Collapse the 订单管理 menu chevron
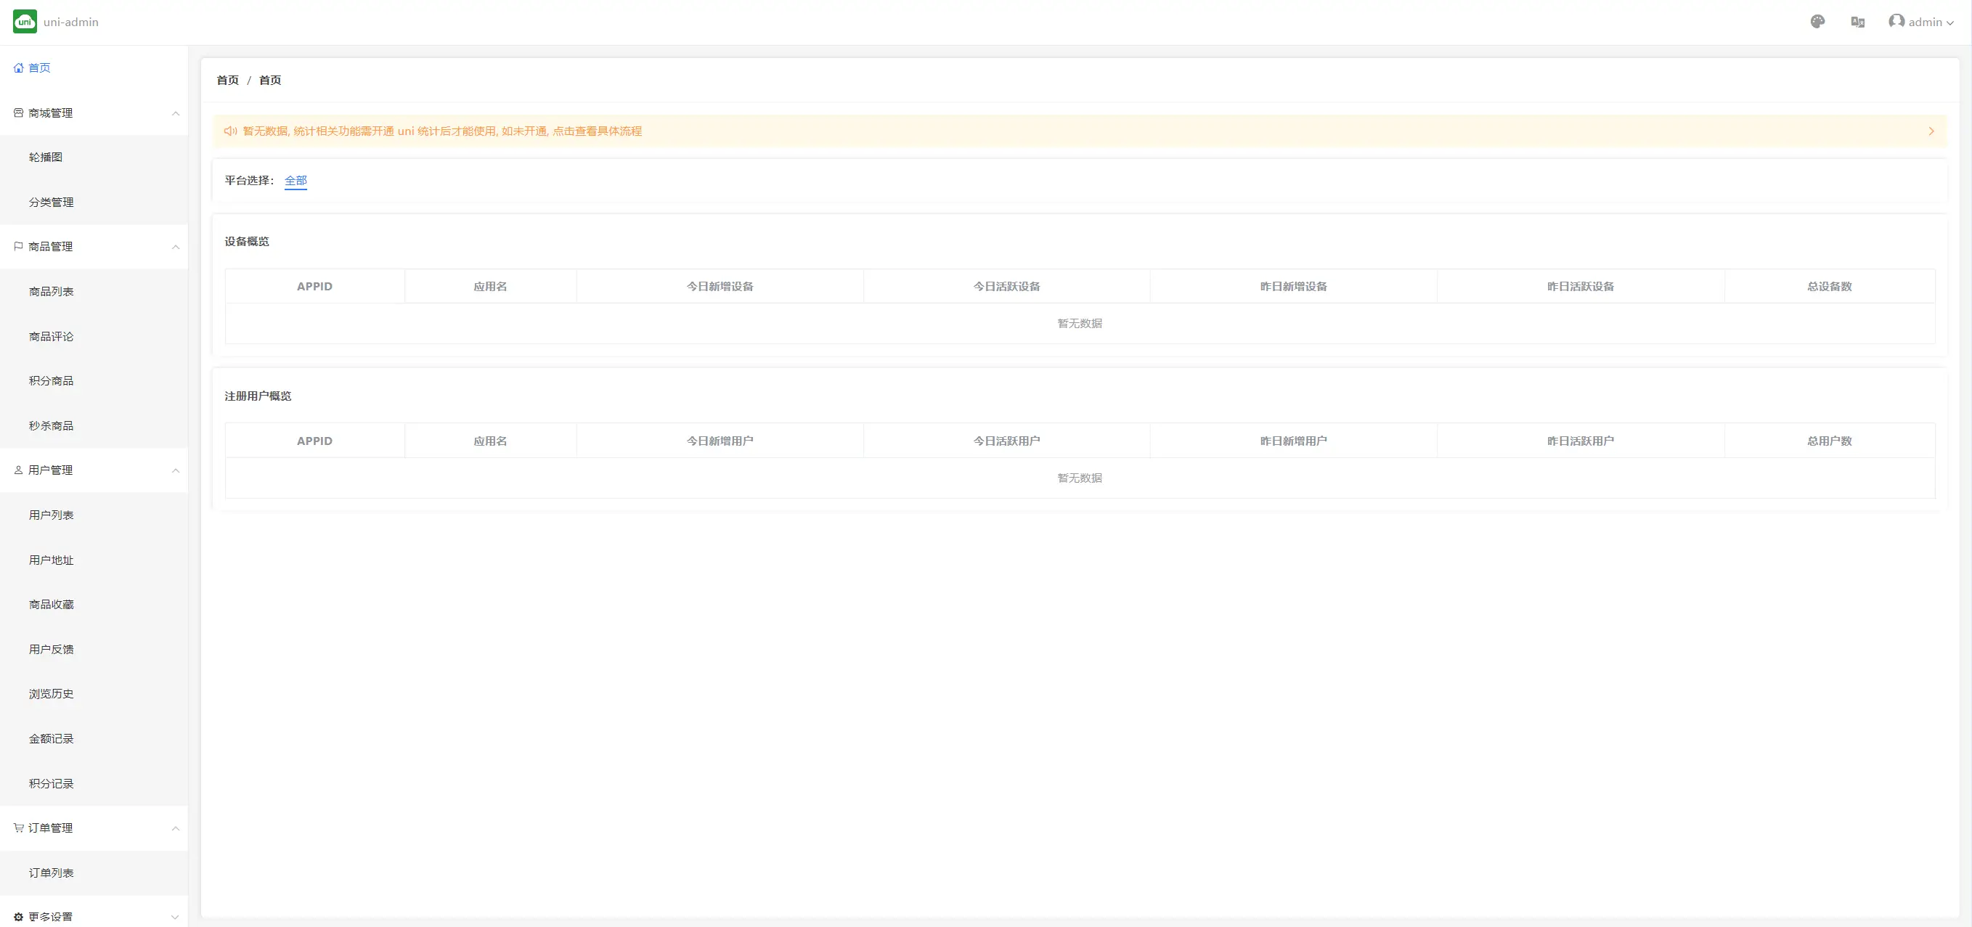 click(x=175, y=828)
